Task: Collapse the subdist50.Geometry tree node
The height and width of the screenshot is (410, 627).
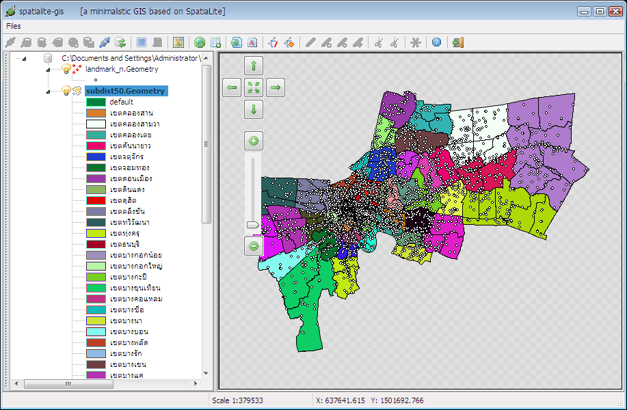Action: [48, 91]
